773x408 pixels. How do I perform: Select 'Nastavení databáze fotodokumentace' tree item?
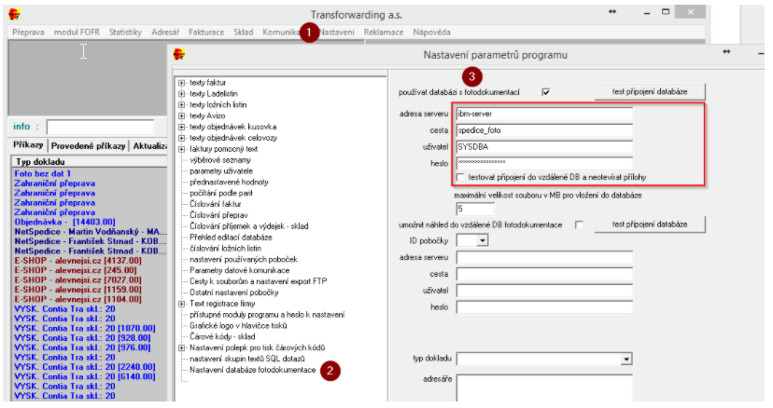tap(251, 369)
